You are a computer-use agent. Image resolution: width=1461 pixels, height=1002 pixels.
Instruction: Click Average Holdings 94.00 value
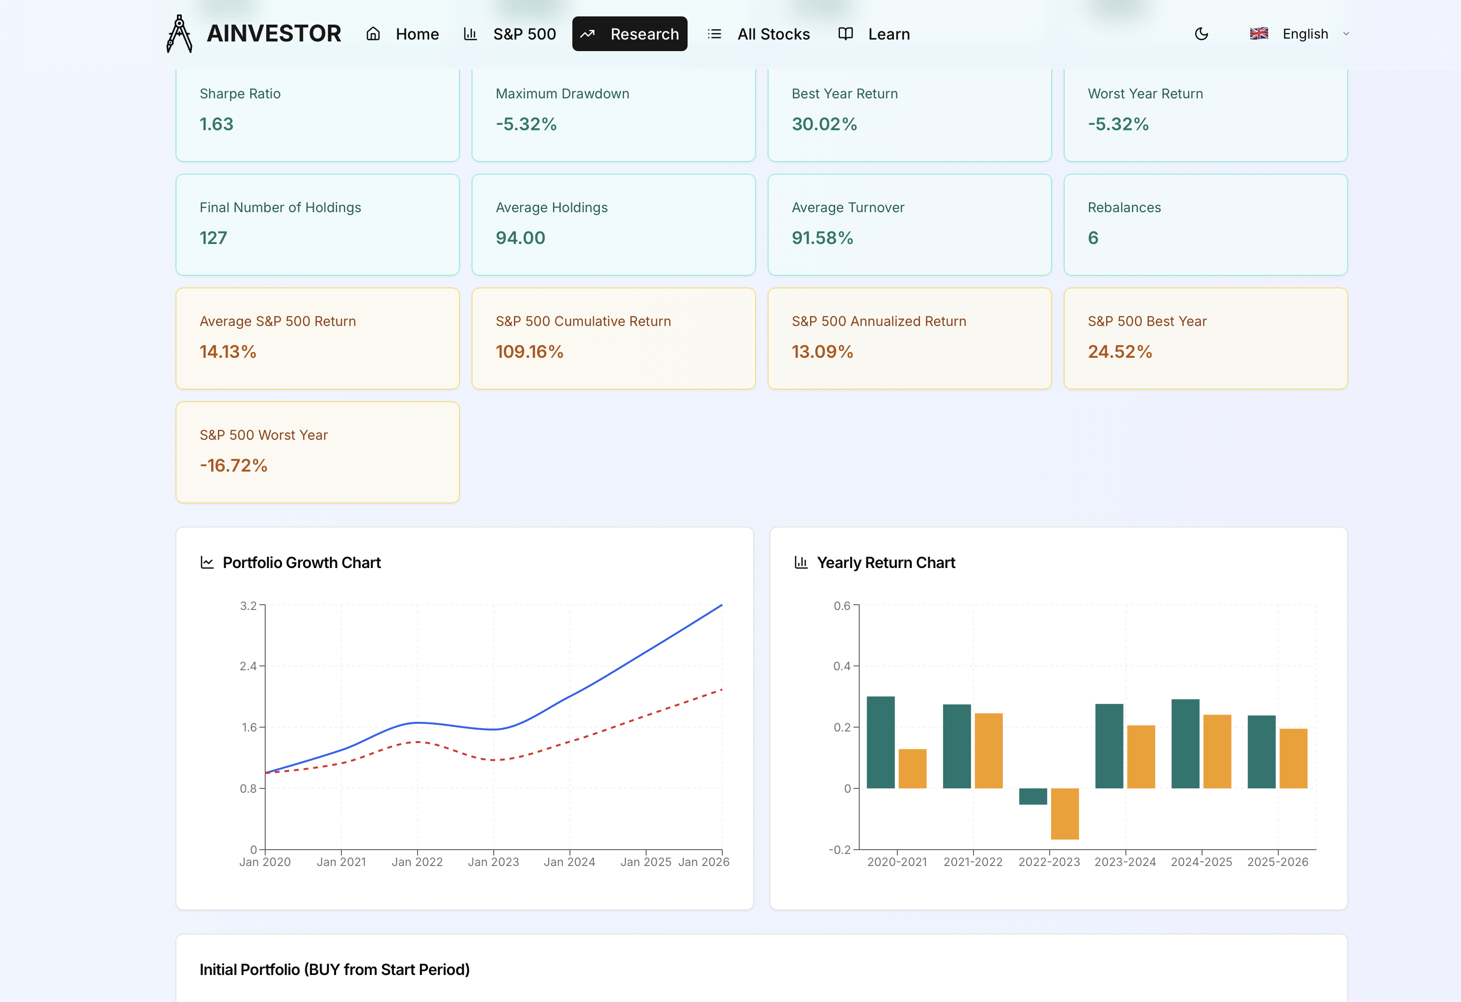coord(521,238)
